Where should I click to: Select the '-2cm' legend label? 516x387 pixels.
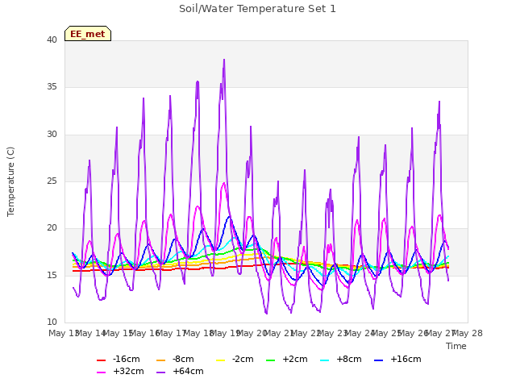(243, 359)
